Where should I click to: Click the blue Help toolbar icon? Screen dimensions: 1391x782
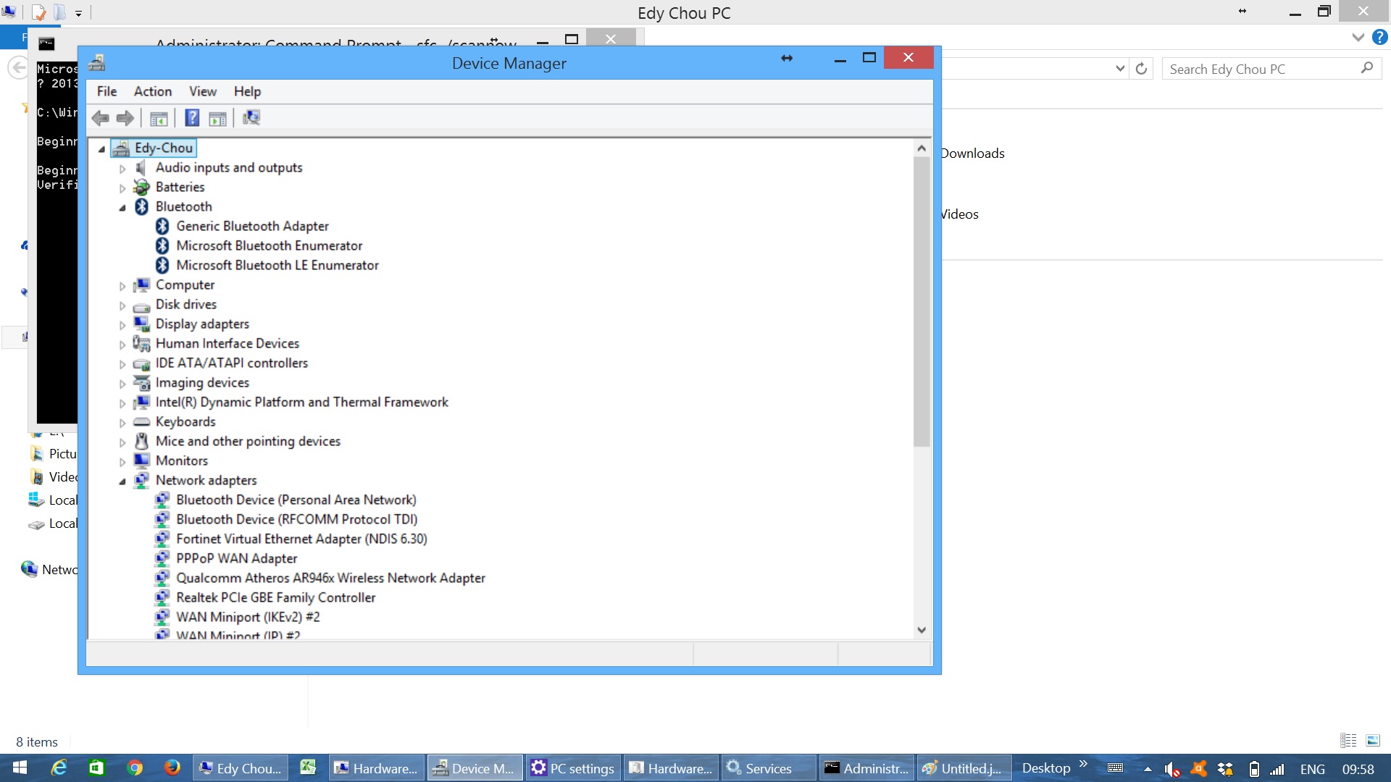(x=192, y=118)
